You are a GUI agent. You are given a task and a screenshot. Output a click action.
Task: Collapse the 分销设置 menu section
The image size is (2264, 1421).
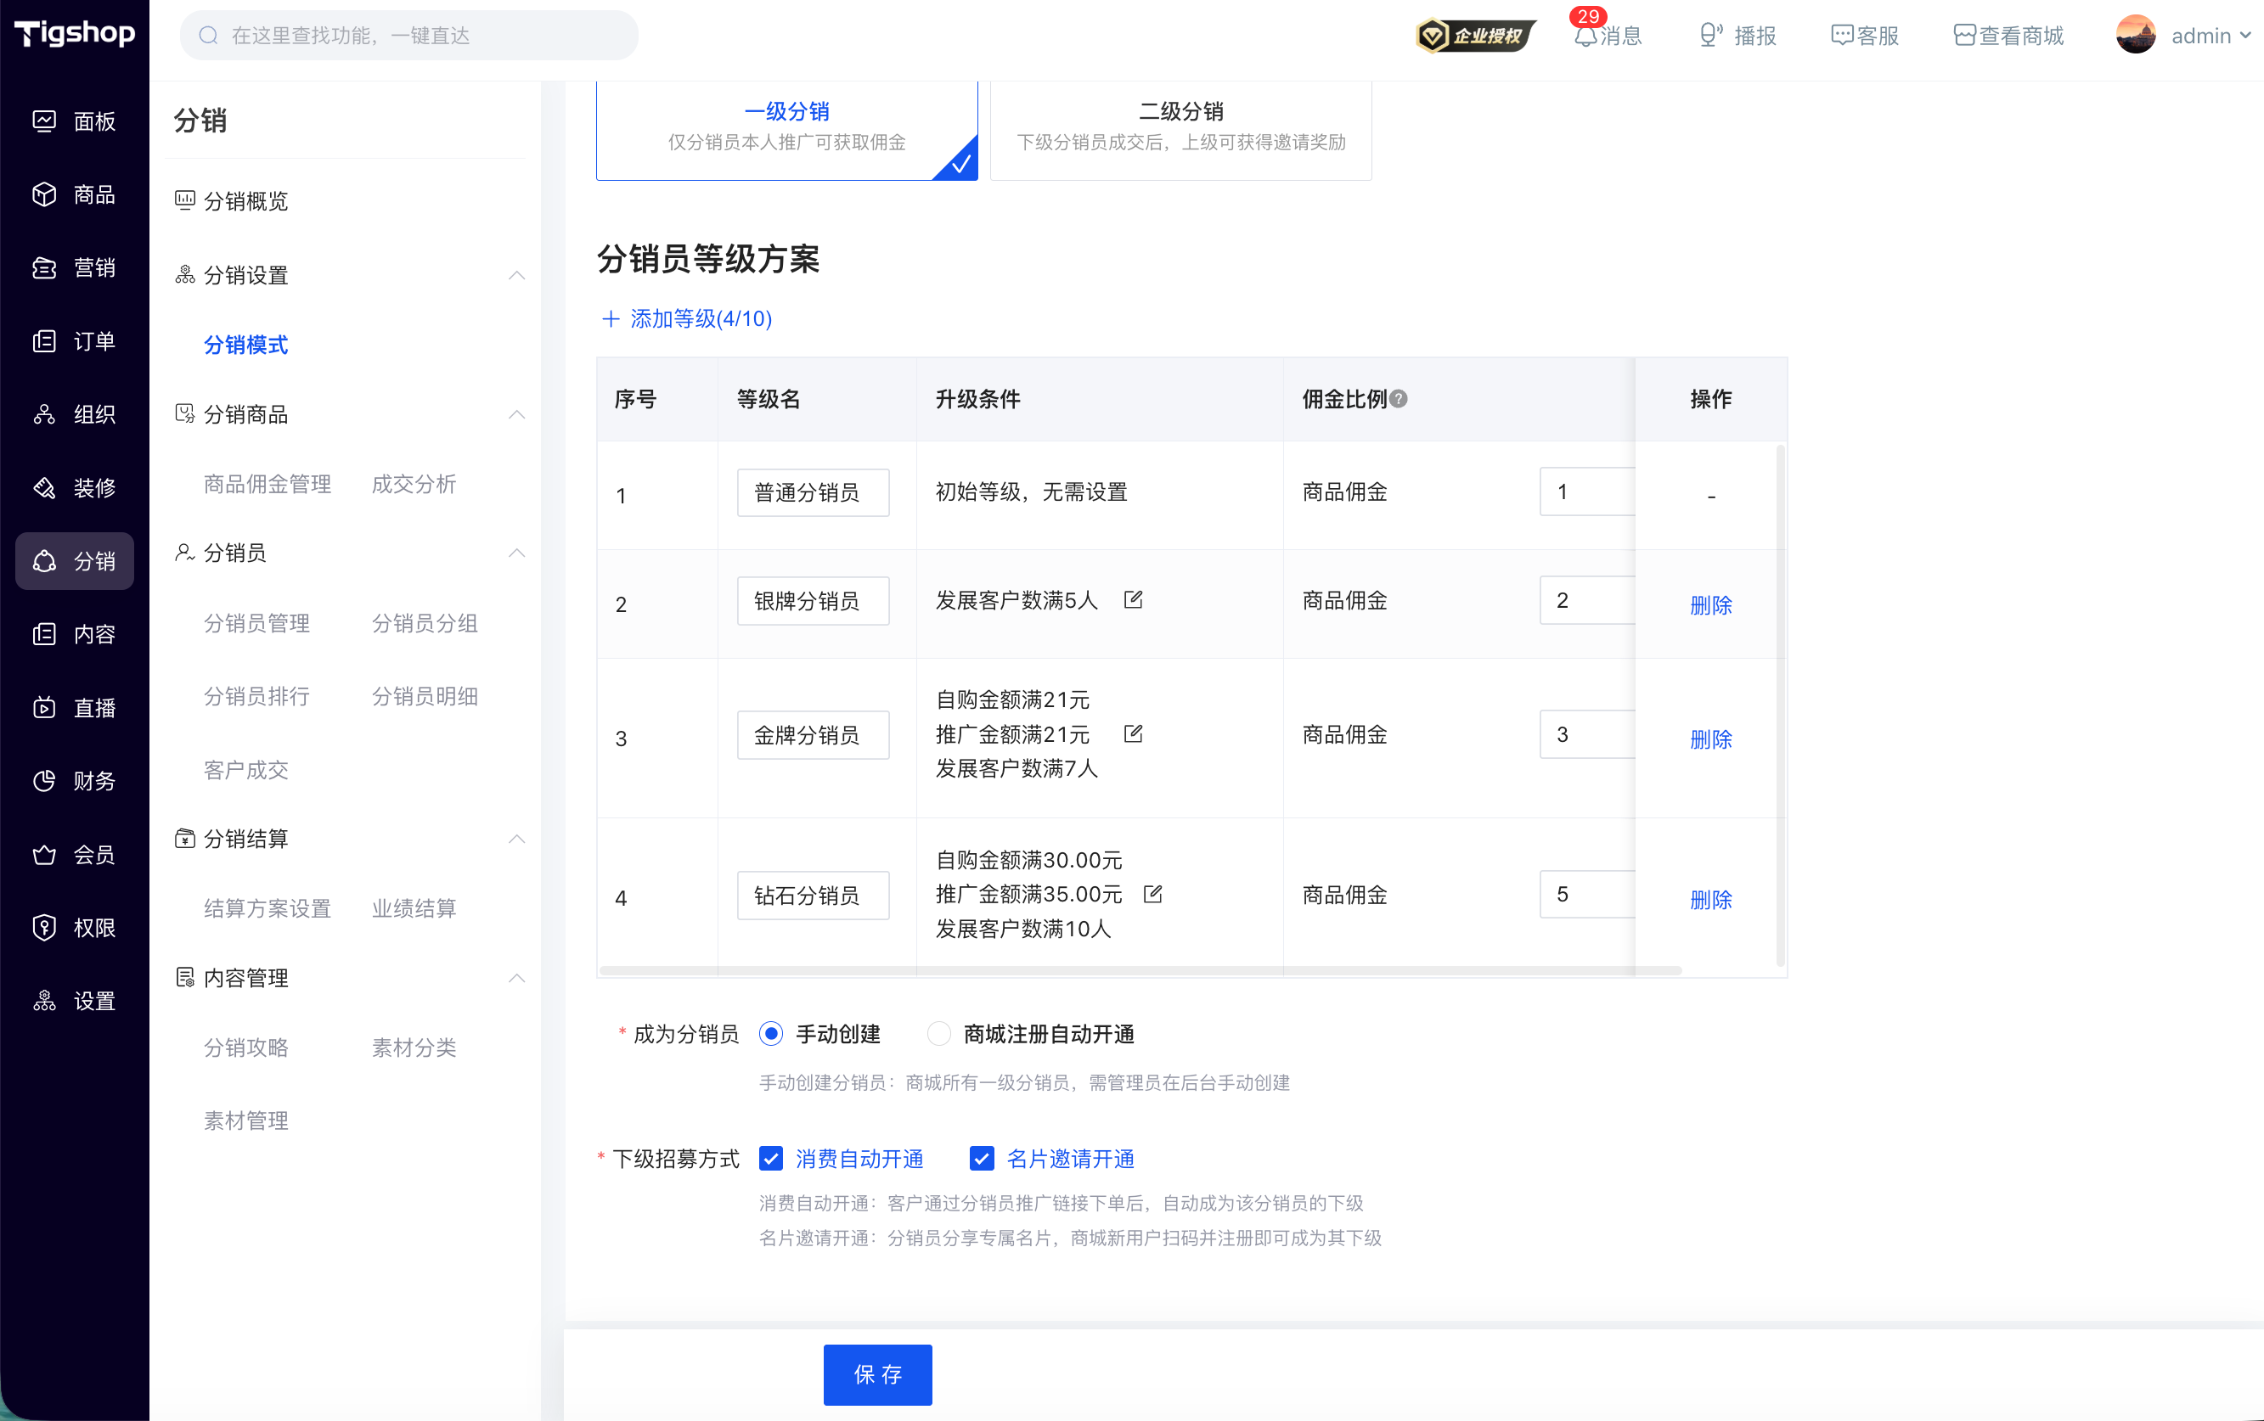click(x=516, y=275)
